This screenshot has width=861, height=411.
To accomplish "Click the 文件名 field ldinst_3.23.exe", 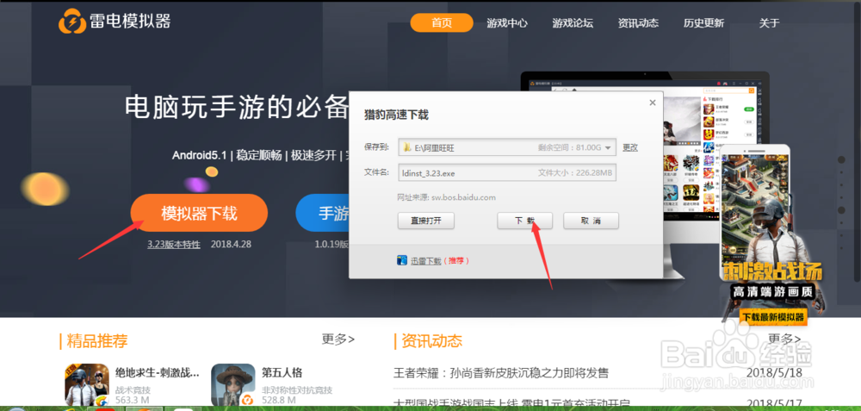I will [507, 173].
